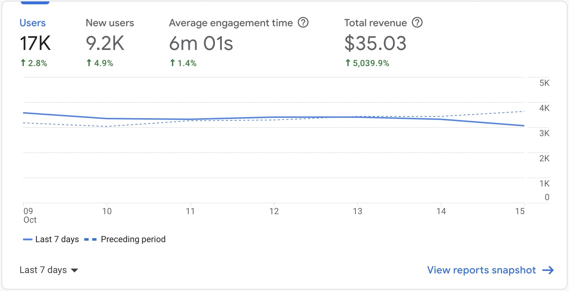The height and width of the screenshot is (291, 569).
Task: Select the Average engagement time metric tab
Action: [x=239, y=42]
